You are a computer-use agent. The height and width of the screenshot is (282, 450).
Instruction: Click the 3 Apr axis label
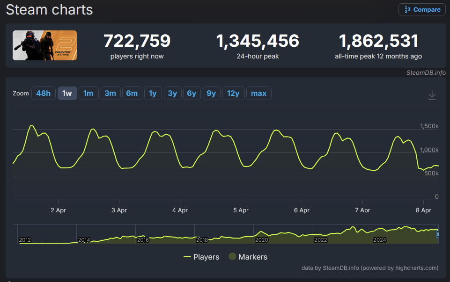coord(119,210)
